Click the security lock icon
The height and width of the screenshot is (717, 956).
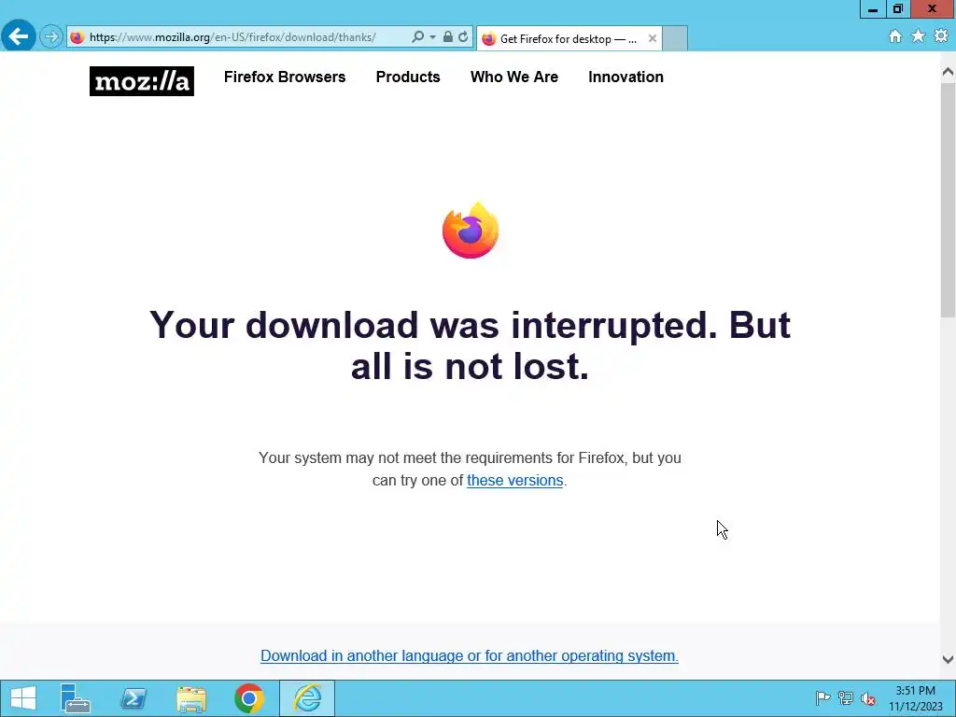click(447, 37)
